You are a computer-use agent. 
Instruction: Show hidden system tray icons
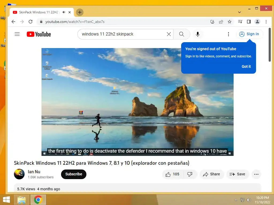coord(236,200)
